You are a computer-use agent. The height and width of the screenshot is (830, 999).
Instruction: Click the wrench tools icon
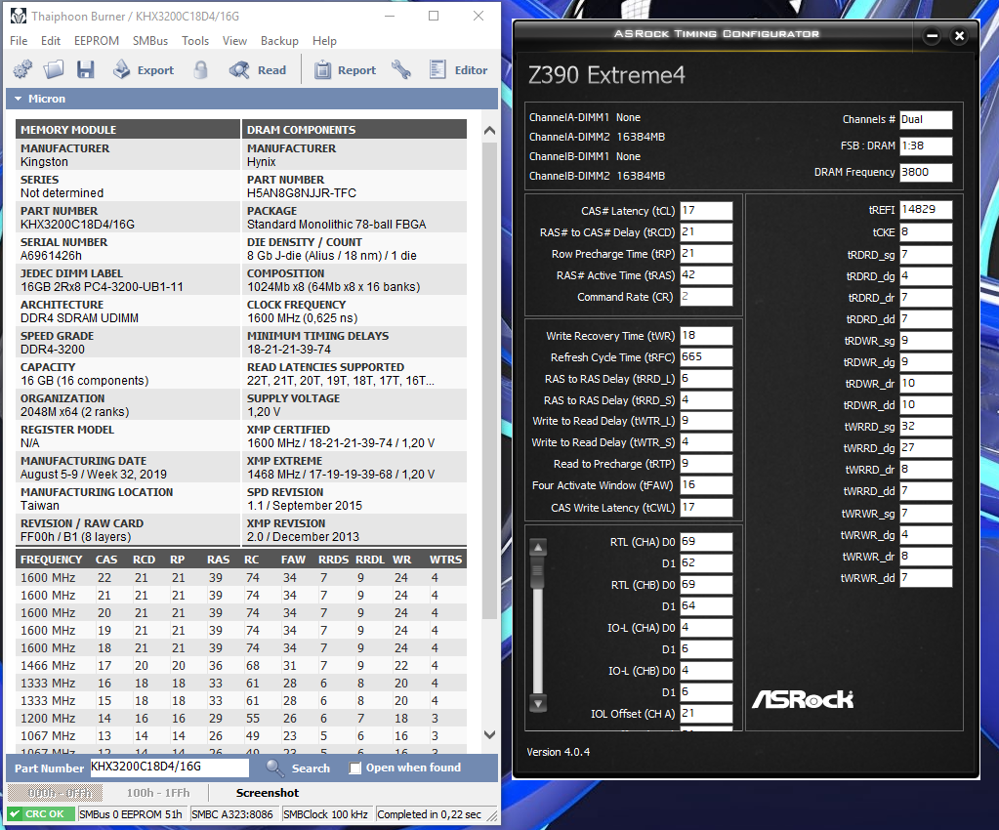(401, 69)
